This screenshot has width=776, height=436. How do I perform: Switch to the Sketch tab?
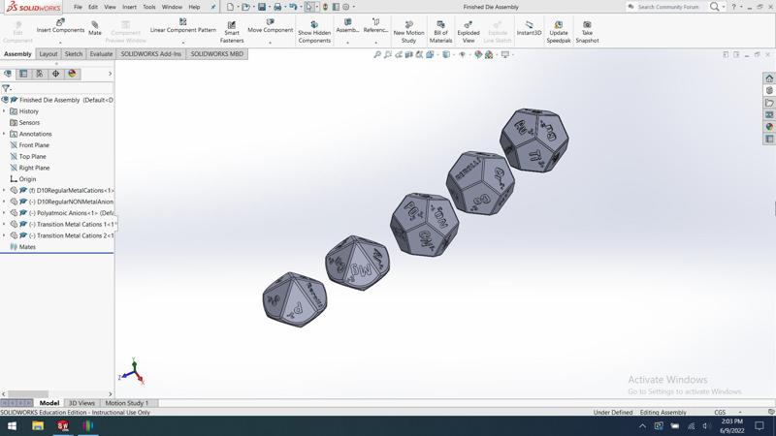point(74,54)
